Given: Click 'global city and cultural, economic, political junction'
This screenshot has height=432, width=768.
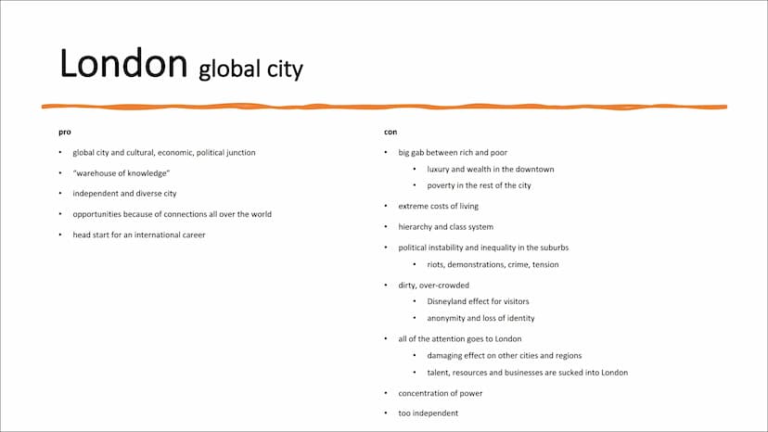Looking at the screenshot, I should pos(164,153).
